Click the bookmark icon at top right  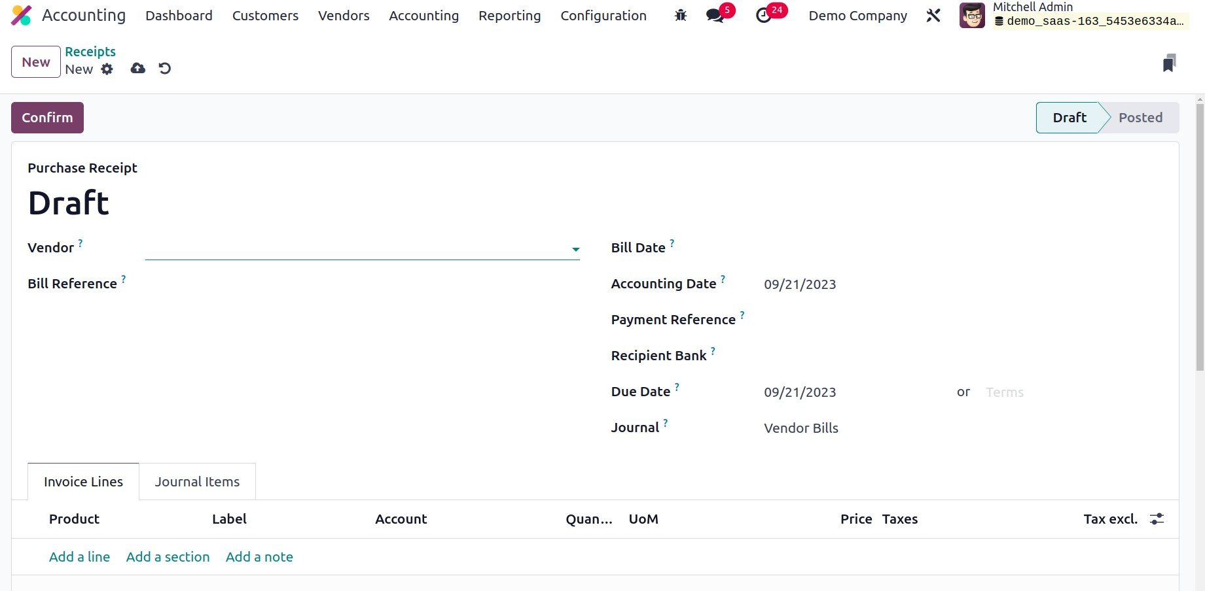[1169, 63]
